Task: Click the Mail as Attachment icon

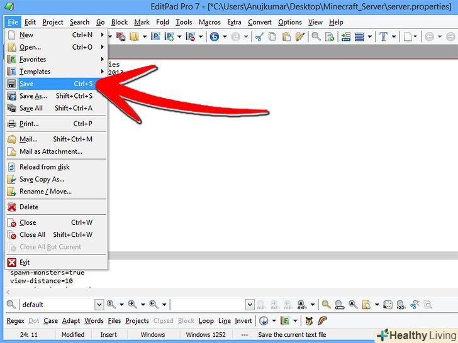Action: coord(12,151)
